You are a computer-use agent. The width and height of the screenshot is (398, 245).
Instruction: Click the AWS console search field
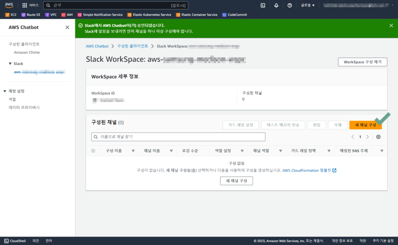[116, 5]
